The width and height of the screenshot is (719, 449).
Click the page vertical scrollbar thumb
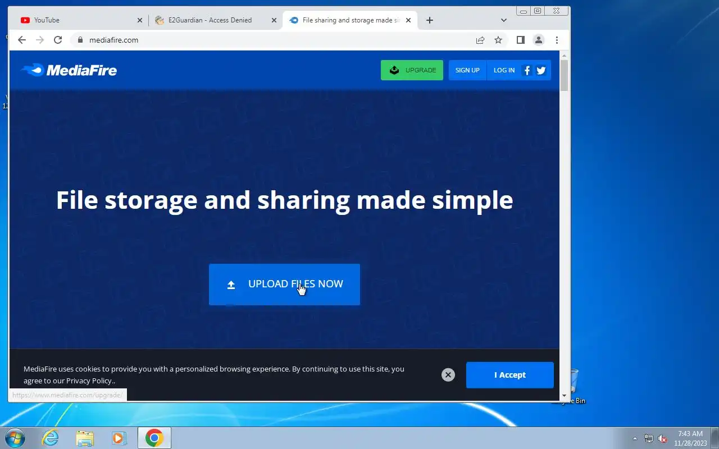tap(565, 75)
